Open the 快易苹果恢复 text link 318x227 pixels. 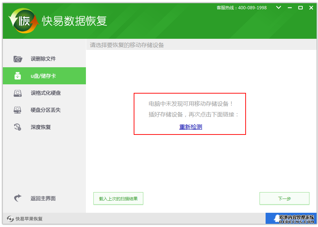pyautogui.click(x=29, y=219)
